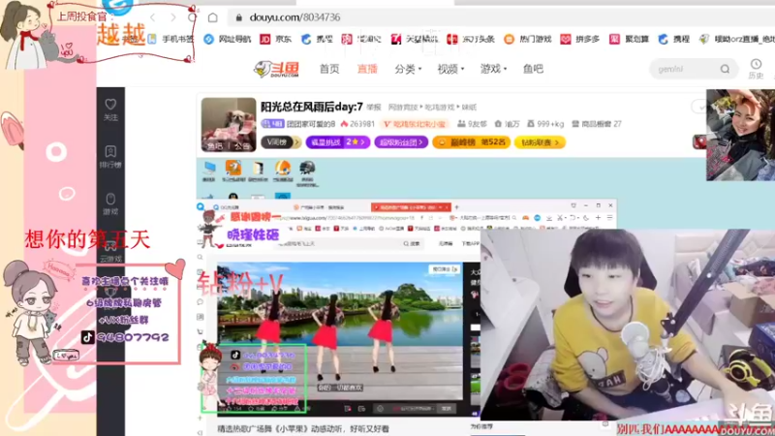
Task: Open the 京东 JD bookmark
Action: pyautogui.click(x=276, y=39)
